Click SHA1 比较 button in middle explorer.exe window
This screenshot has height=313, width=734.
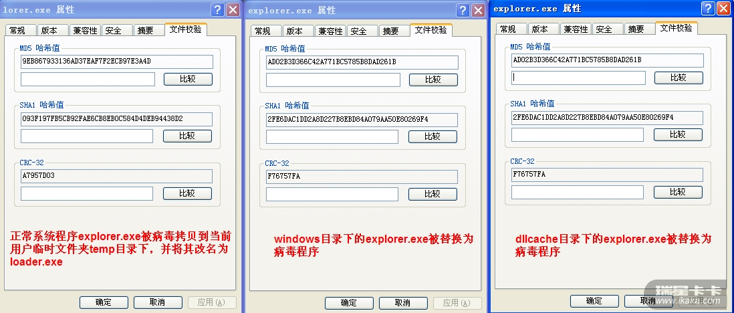point(433,137)
